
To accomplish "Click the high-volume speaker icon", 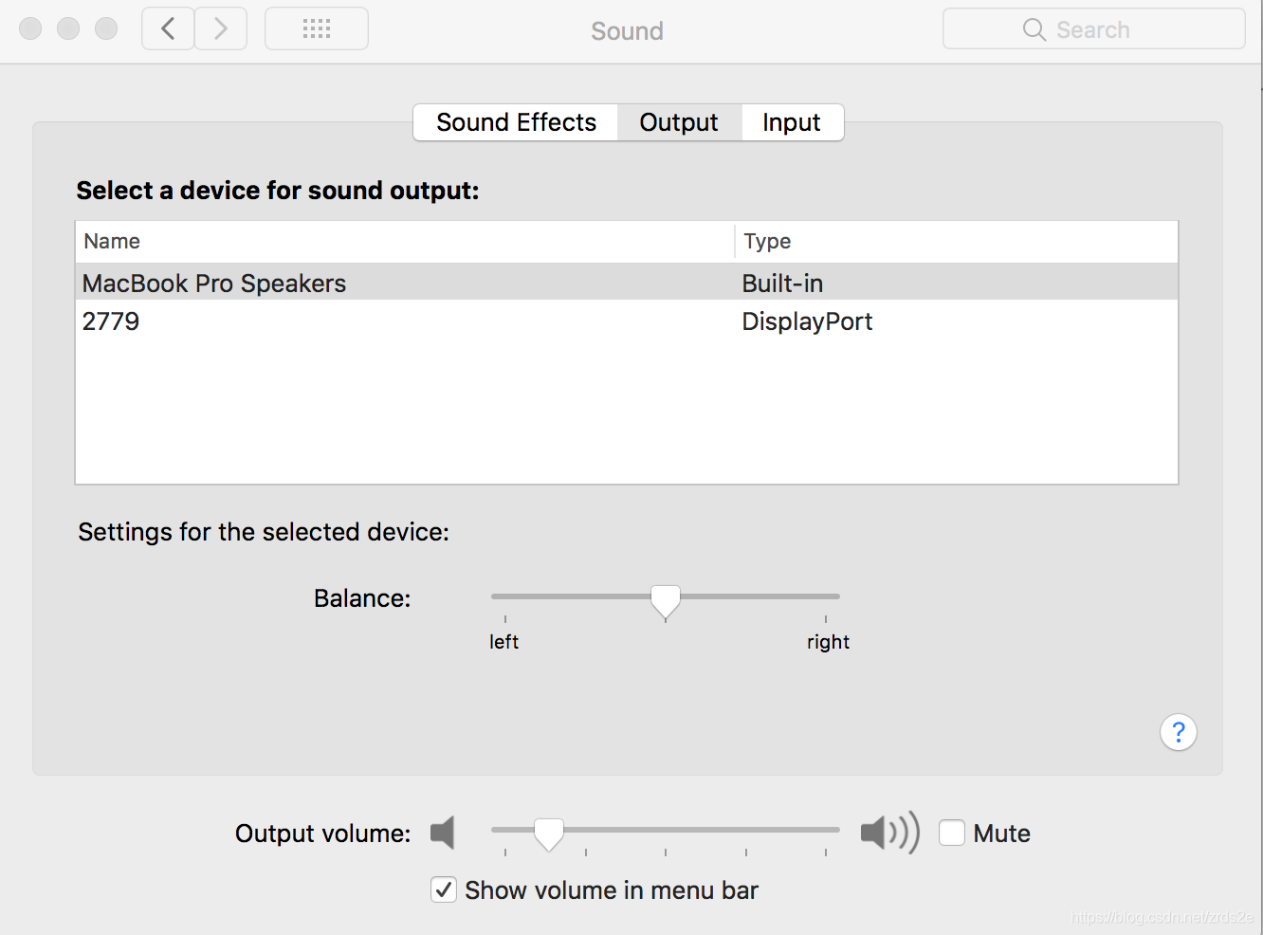I will click(889, 833).
